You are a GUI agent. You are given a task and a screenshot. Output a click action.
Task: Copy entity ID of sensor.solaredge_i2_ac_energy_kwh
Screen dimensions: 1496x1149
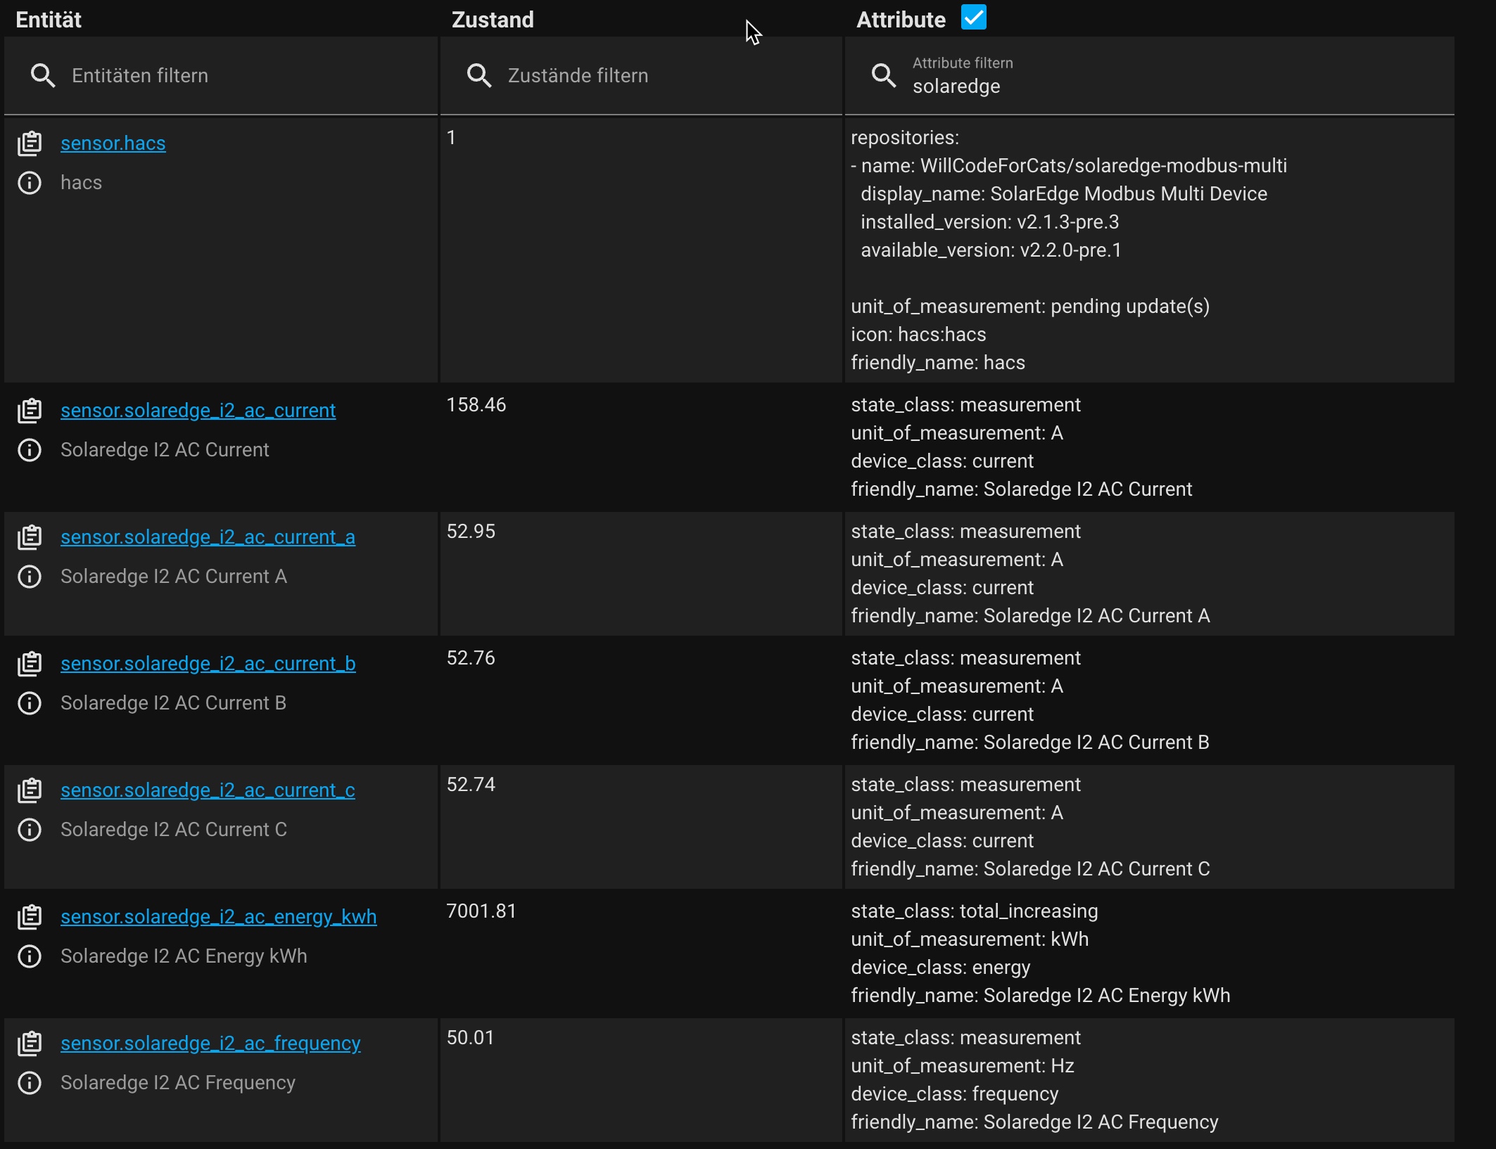(30, 916)
